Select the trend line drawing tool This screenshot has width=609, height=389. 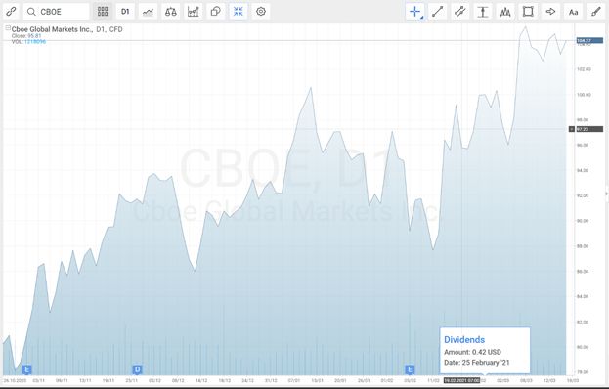pos(437,12)
